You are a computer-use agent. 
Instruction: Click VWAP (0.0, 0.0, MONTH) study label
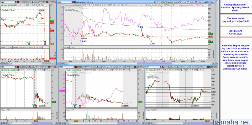click(x=155, y=5)
